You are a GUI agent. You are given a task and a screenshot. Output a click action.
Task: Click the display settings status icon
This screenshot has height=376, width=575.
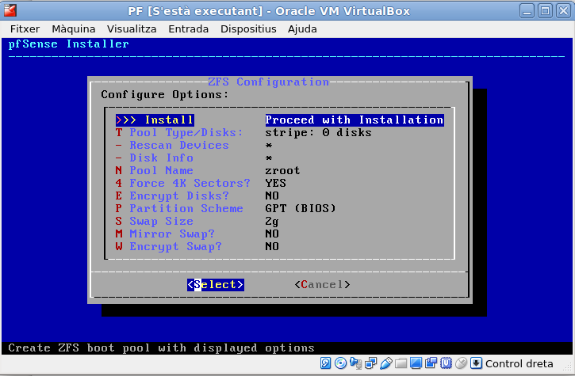(x=416, y=363)
